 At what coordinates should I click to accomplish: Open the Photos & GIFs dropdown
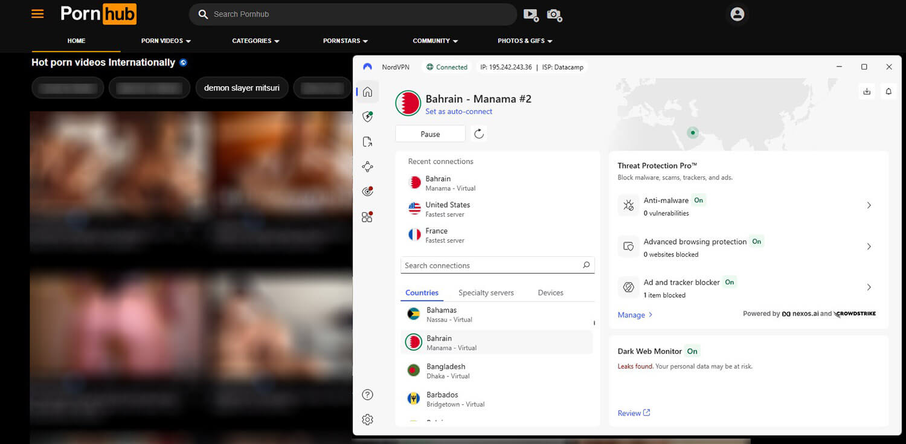[524, 40]
